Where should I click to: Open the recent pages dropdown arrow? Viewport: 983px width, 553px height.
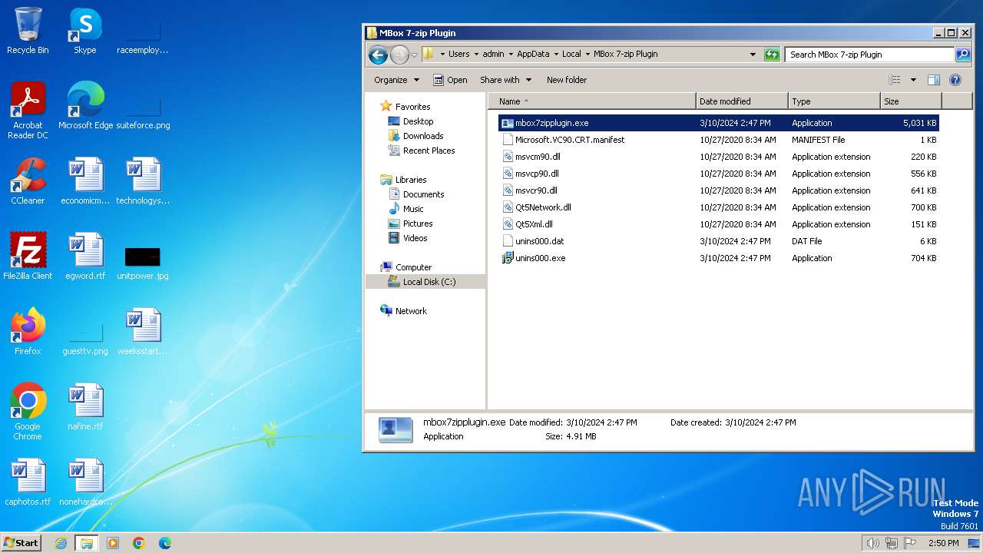pyautogui.click(x=414, y=55)
